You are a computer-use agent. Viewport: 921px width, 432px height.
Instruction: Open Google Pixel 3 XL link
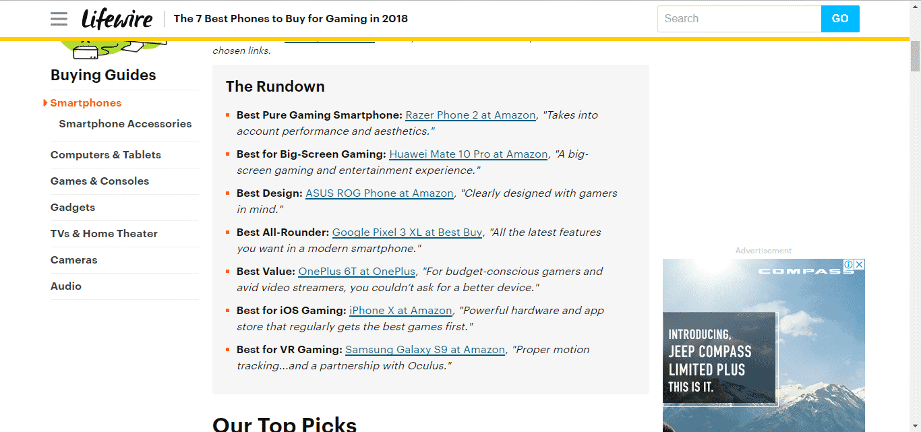click(x=407, y=233)
